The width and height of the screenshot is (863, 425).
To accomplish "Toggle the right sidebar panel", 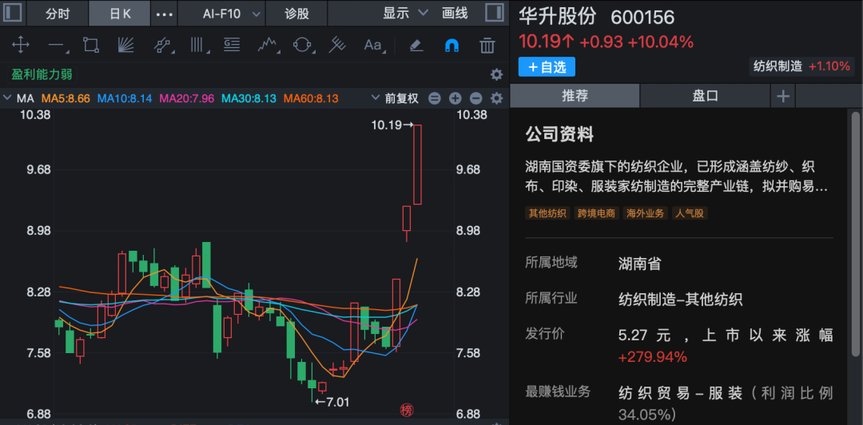I will (x=495, y=14).
